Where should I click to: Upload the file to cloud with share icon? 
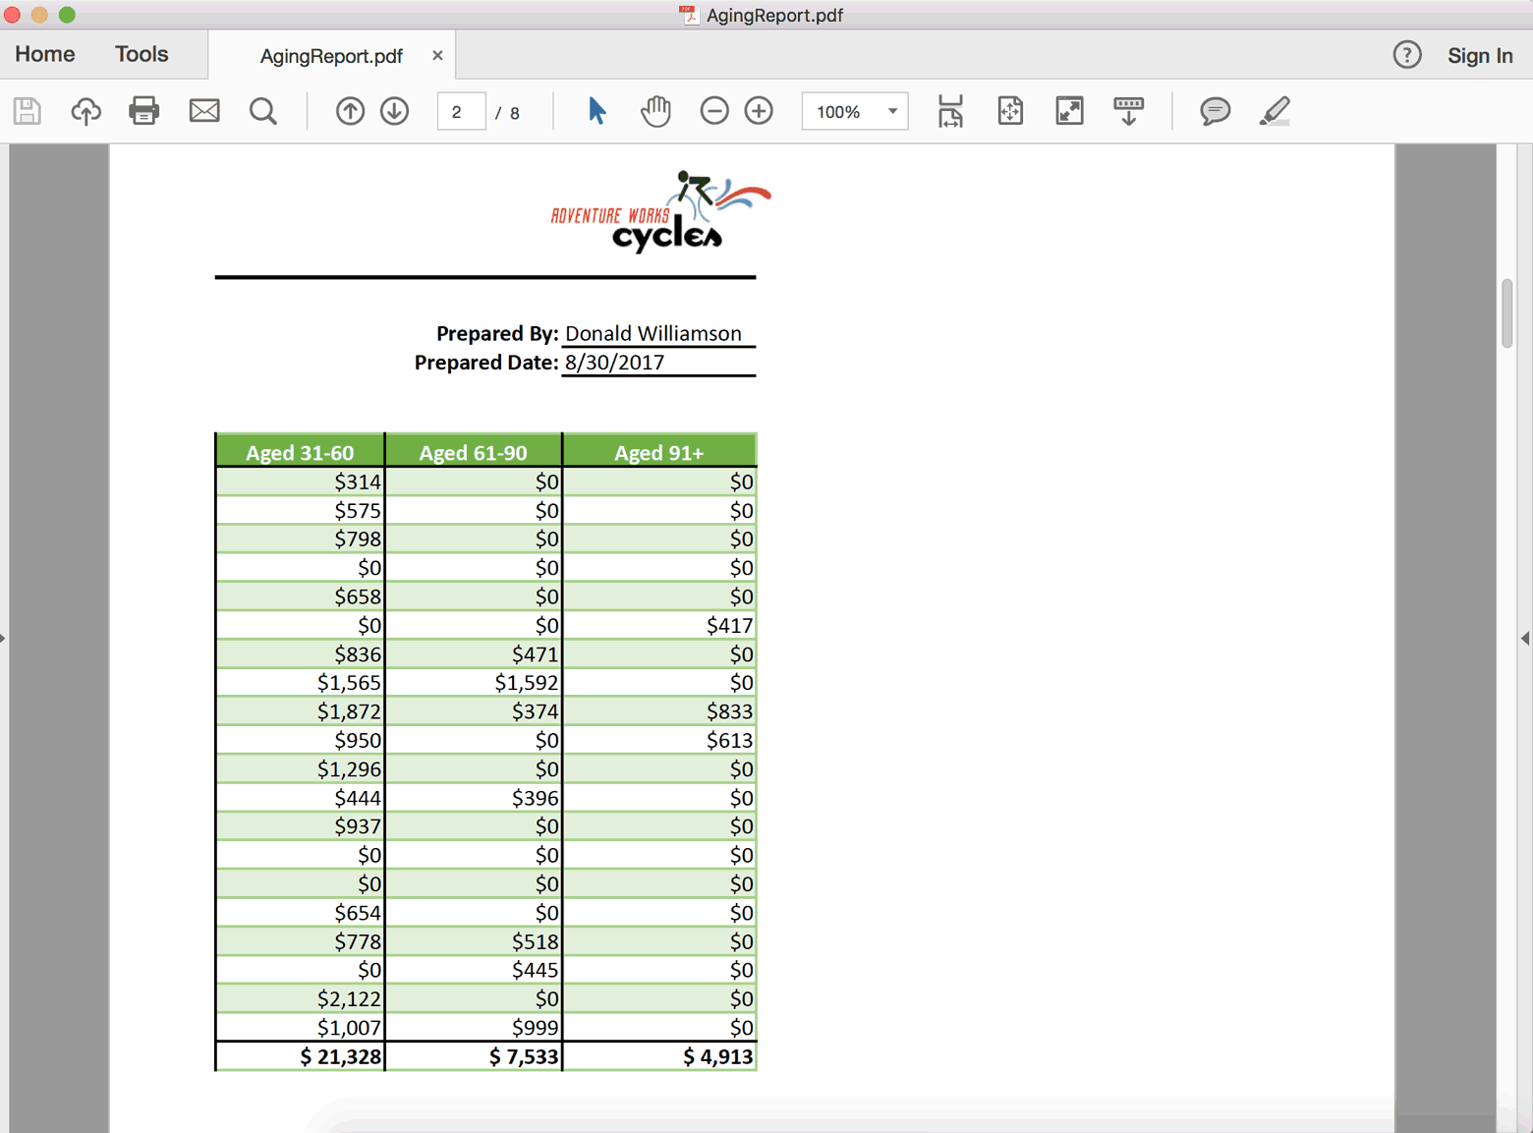[x=85, y=111]
